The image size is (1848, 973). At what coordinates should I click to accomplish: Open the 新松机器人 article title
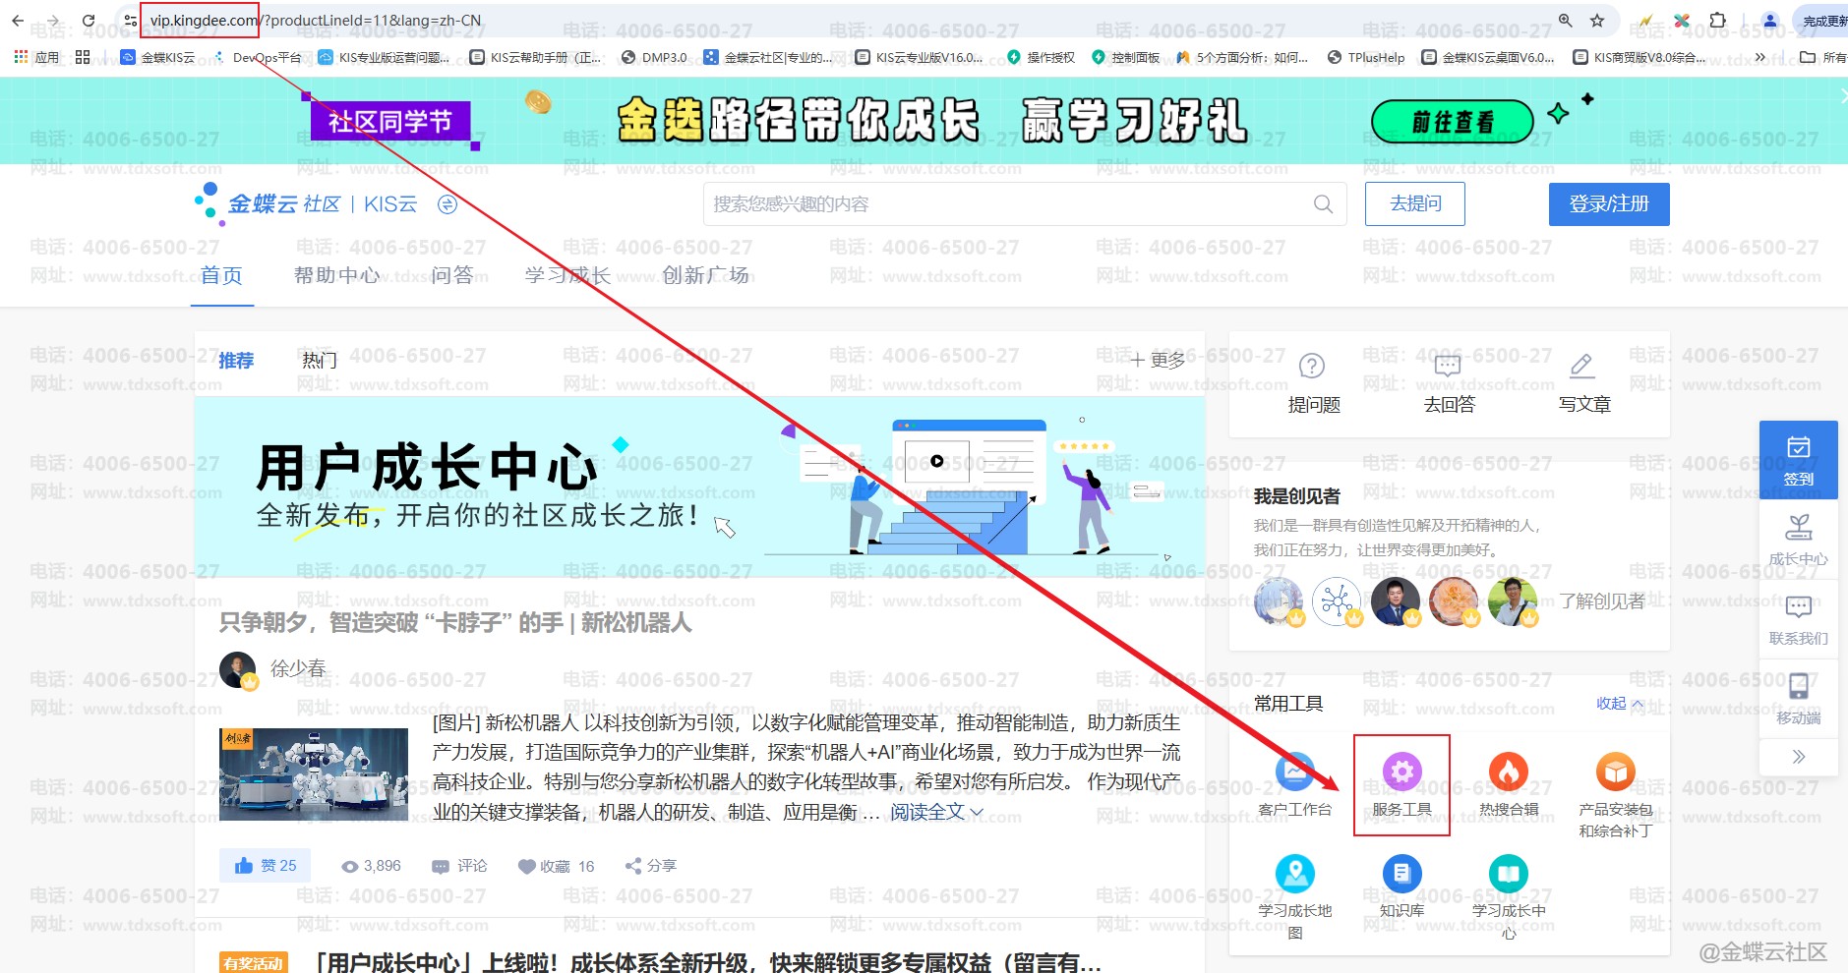(455, 623)
